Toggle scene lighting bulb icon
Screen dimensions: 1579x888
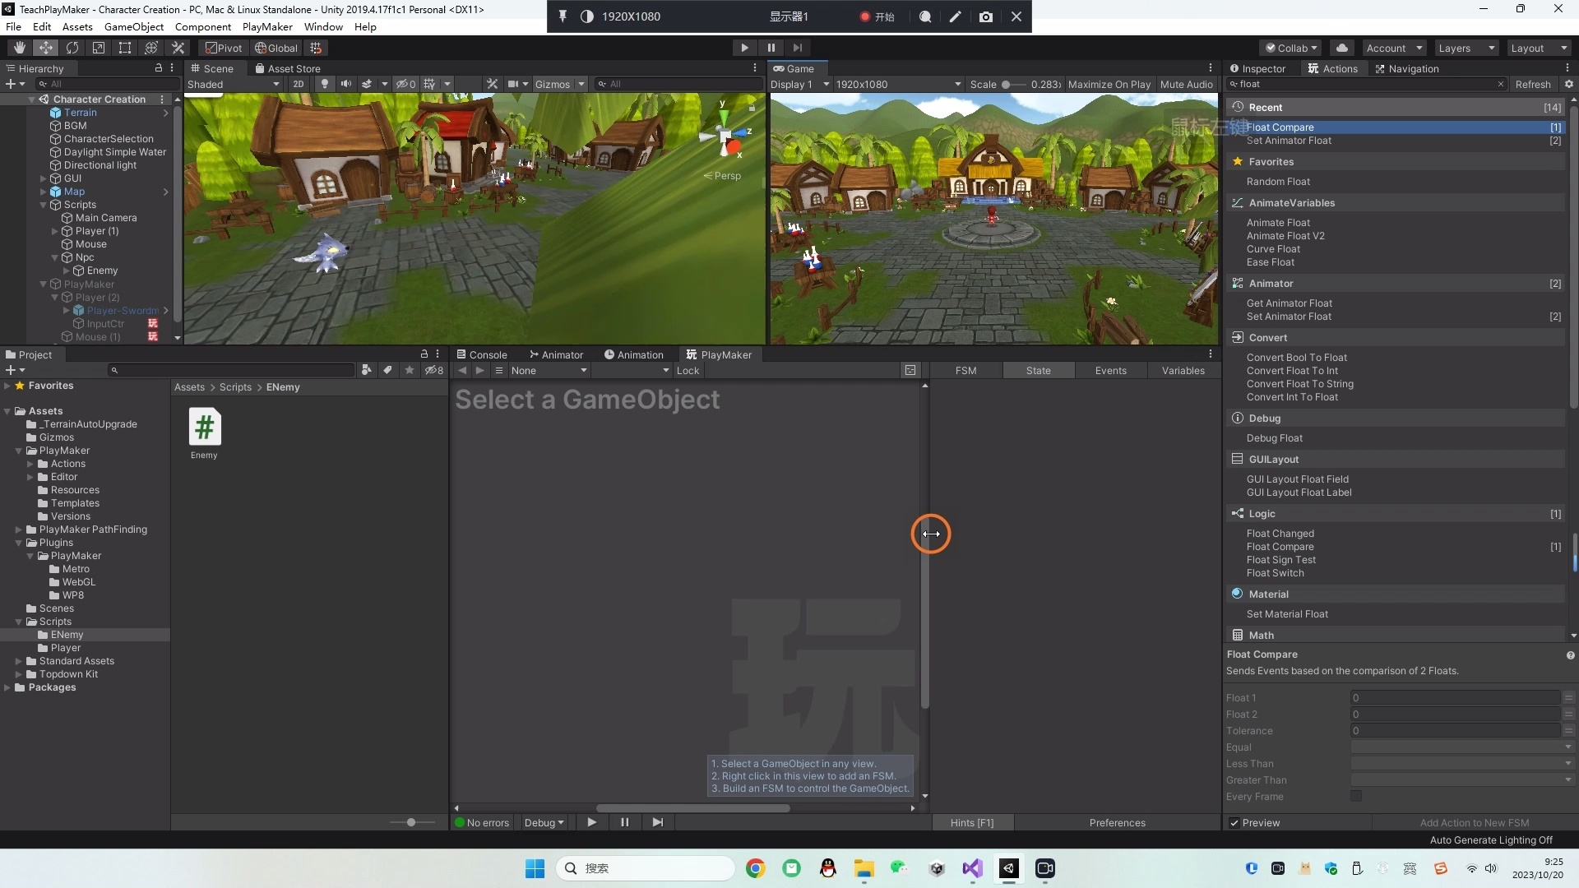(325, 84)
